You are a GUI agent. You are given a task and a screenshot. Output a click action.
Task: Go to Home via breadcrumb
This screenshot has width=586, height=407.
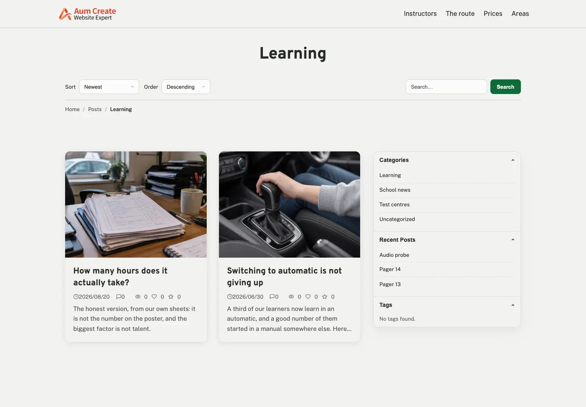point(72,109)
